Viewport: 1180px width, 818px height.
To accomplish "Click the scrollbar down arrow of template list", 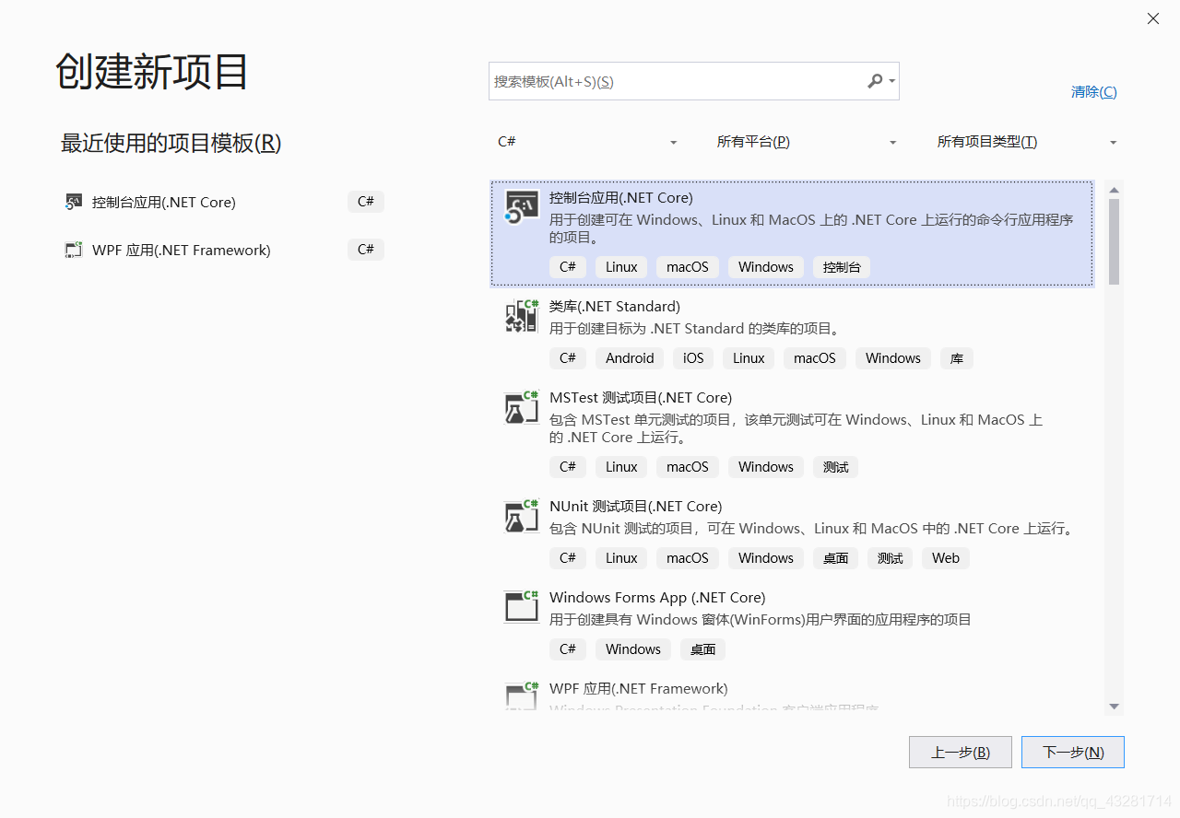I will [1114, 707].
